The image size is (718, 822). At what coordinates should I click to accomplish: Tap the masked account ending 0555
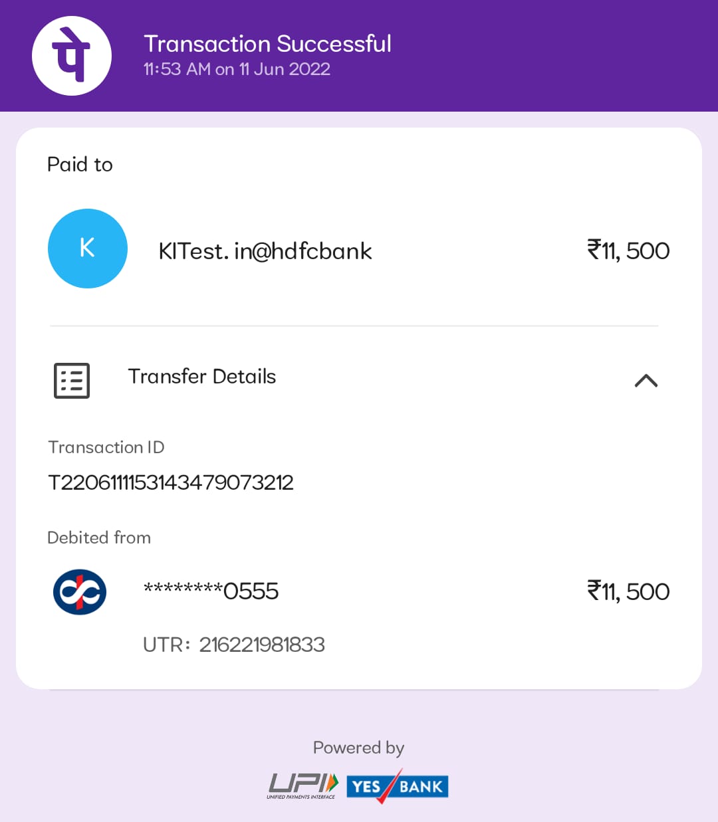click(211, 591)
